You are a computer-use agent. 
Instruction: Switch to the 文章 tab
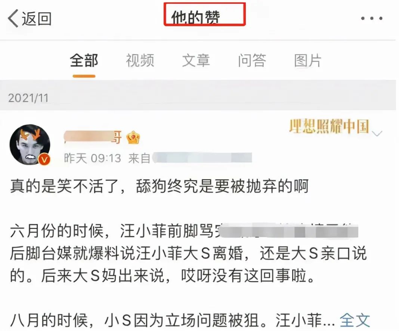[x=196, y=61]
